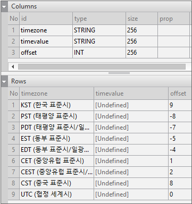
Task: Select the timevalue column definition row
Action: 99,41
